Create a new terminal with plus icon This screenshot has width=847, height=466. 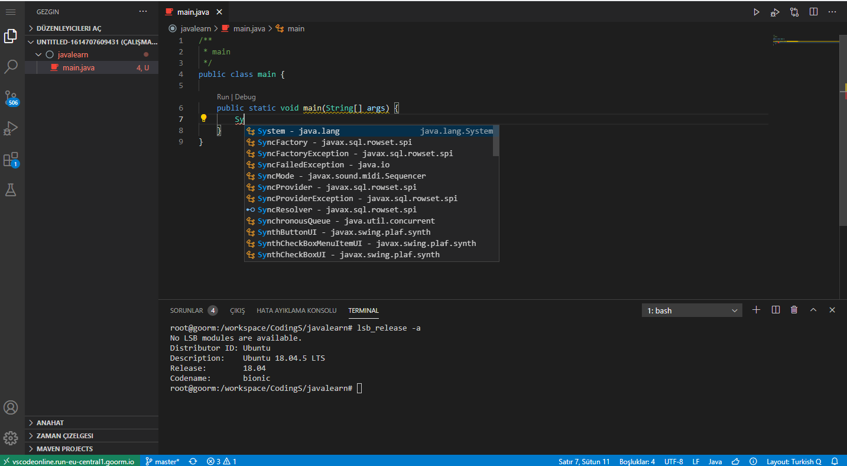(x=756, y=310)
